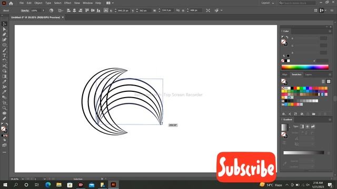The width and height of the screenshot is (337, 189).
Task: Swap fill and stroke in toolbar
Action: pyautogui.click(x=7, y=124)
